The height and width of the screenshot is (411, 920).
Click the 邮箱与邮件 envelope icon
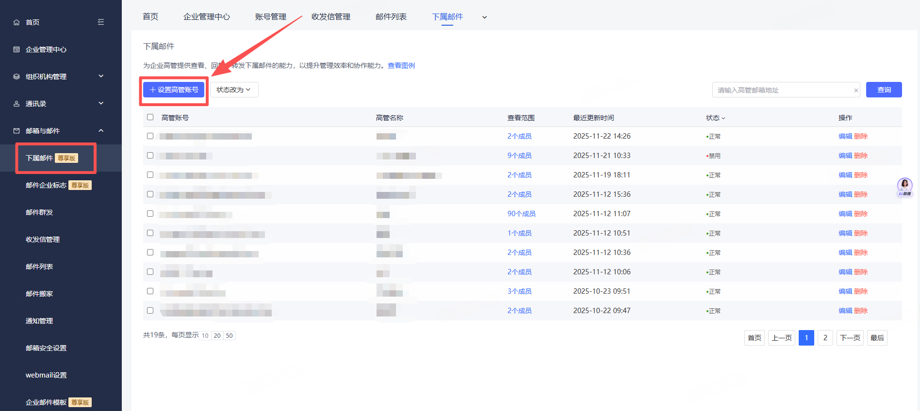tap(16, 131)
